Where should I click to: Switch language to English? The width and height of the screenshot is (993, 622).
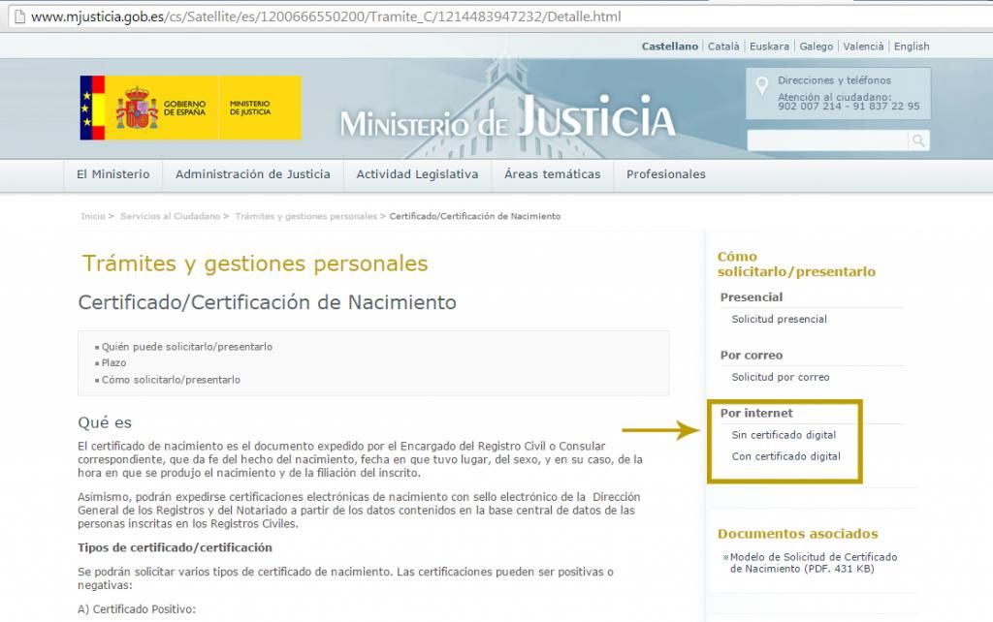(912, 47)
